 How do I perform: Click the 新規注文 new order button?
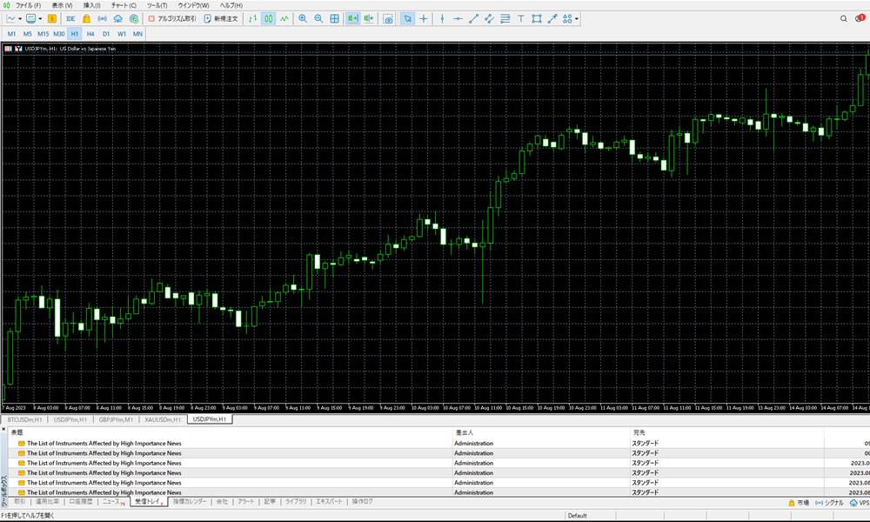pyautogui.click(x=220, y=18)
